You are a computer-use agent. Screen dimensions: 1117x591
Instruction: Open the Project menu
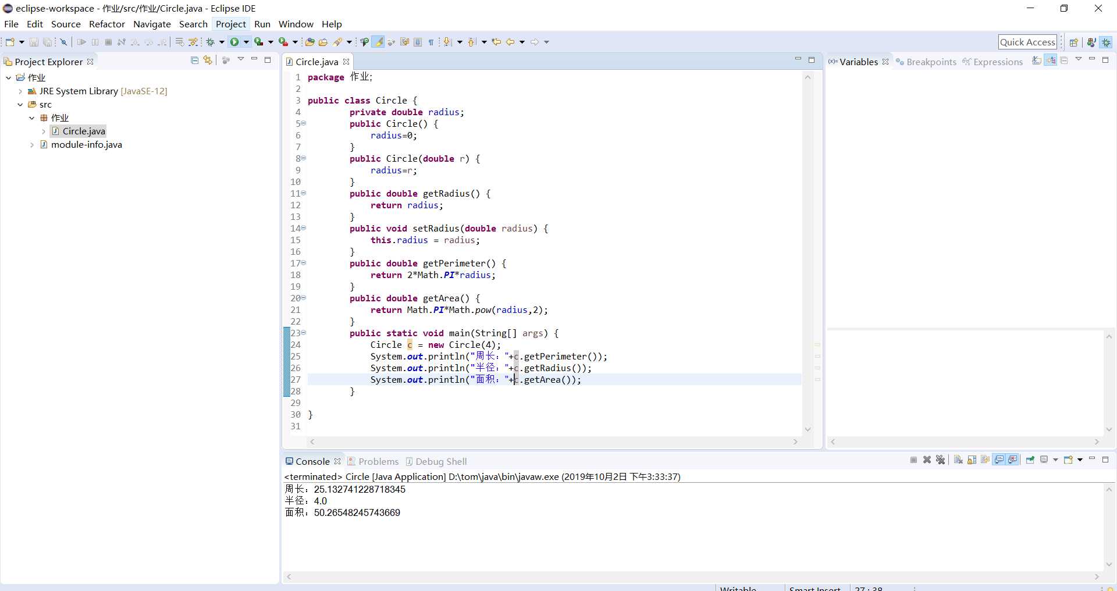pos(231,24)
